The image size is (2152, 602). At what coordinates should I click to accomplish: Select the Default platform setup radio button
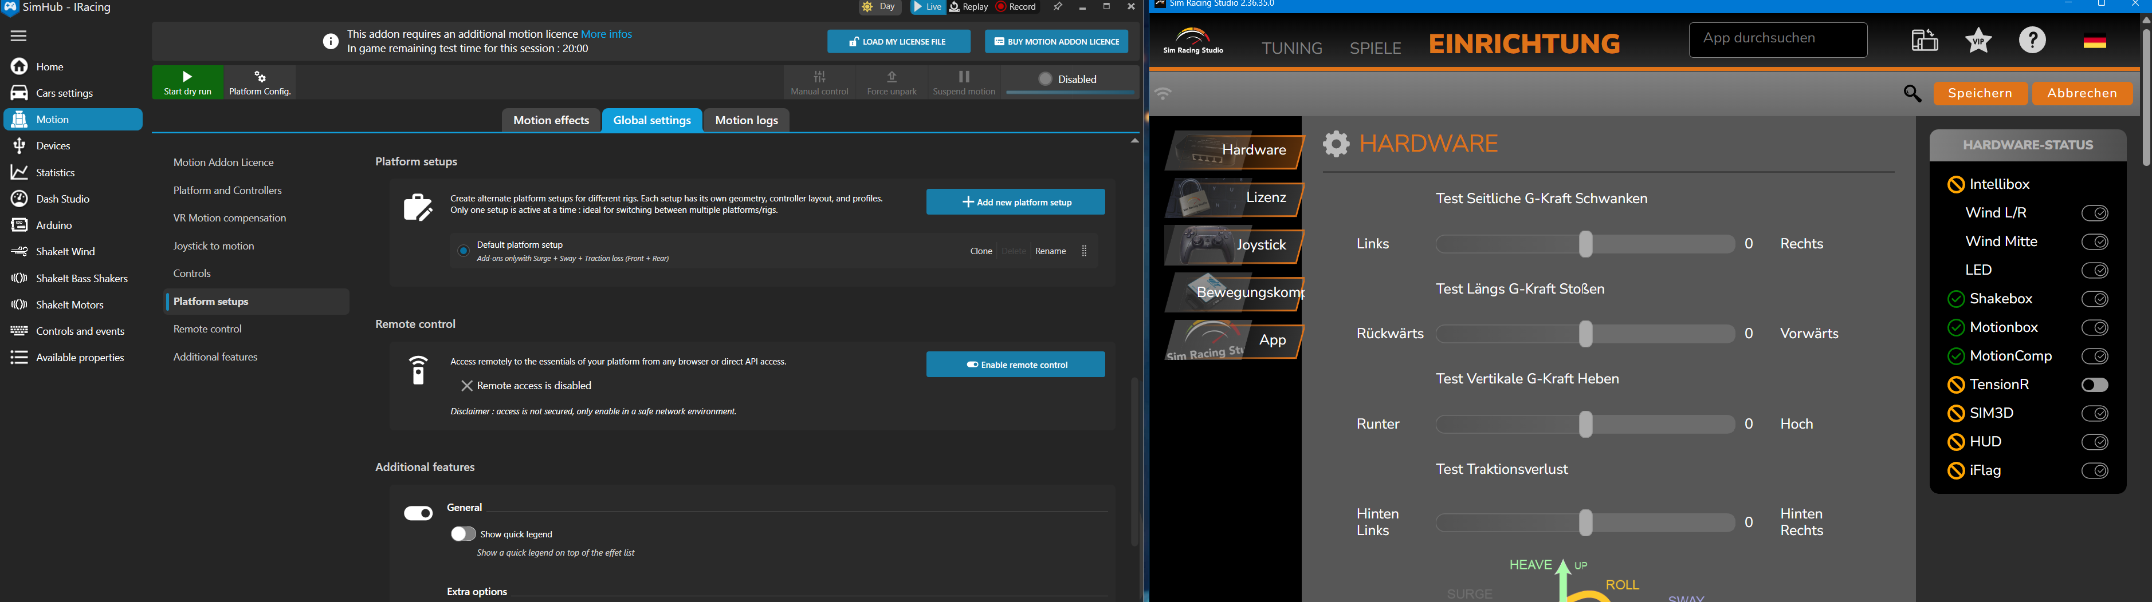(464, 251)
